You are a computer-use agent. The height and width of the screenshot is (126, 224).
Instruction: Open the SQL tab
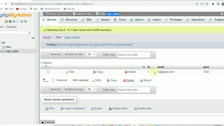click(86, 20)
